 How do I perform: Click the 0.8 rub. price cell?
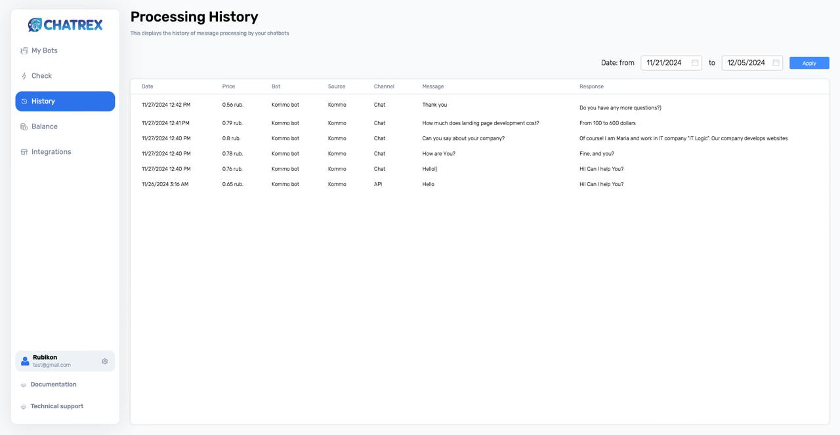tap(232, 138)
